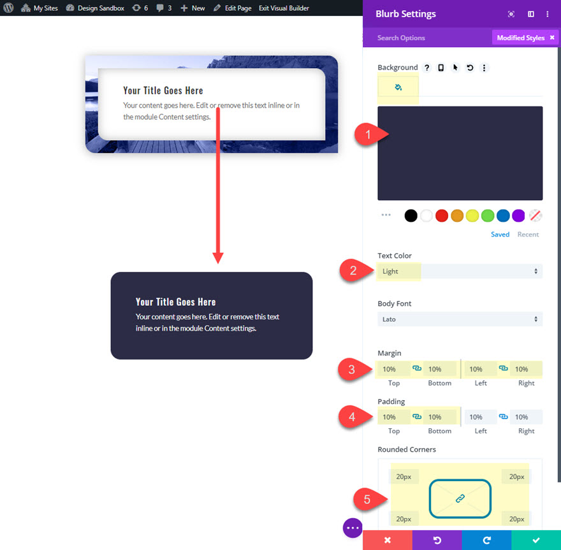
Task: Click the Padding Right field
Action: point(527,417)
